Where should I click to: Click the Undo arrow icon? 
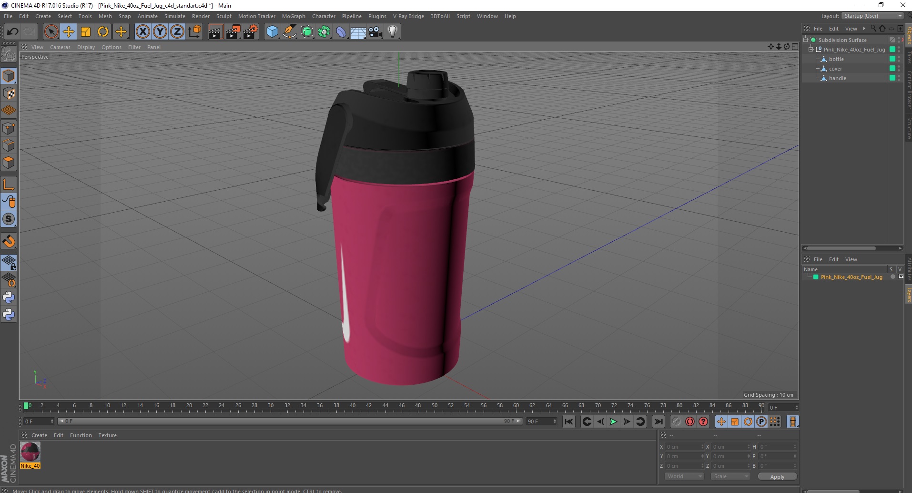click(x=12, y=32)
